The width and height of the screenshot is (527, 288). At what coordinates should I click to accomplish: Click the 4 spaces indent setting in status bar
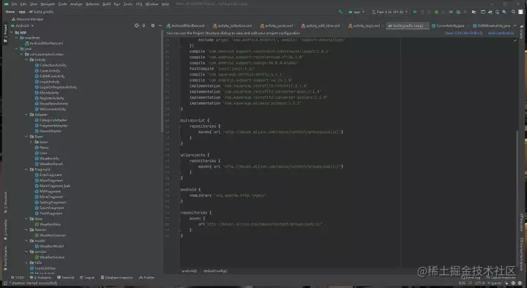[x=494, y=283]
